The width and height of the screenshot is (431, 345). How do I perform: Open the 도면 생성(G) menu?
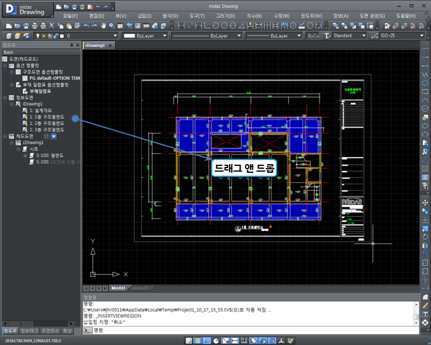pyautogui.click(x=372, y=16)
